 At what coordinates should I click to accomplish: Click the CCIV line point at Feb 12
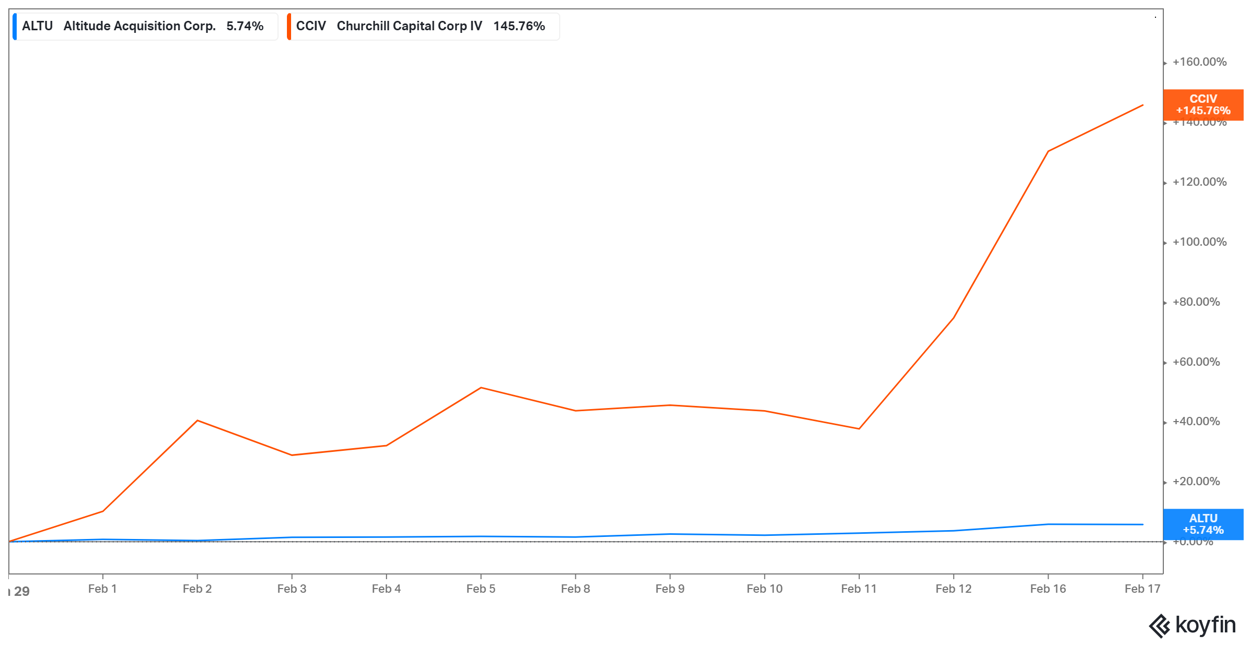[954, 318]
